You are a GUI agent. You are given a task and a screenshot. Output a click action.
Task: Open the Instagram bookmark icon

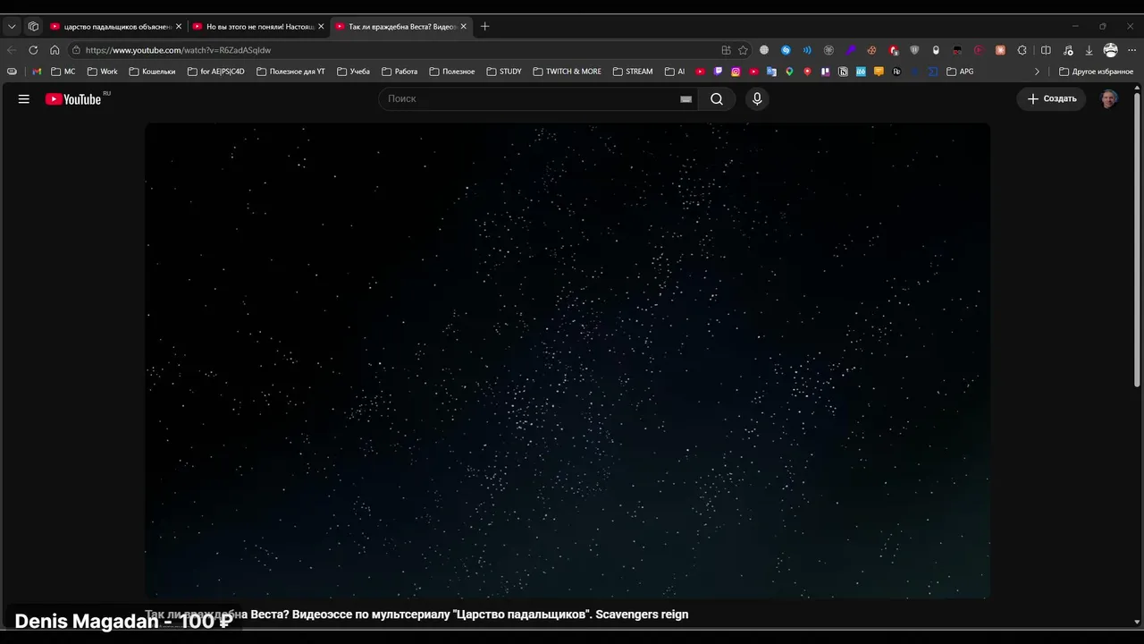pos(736,72)
